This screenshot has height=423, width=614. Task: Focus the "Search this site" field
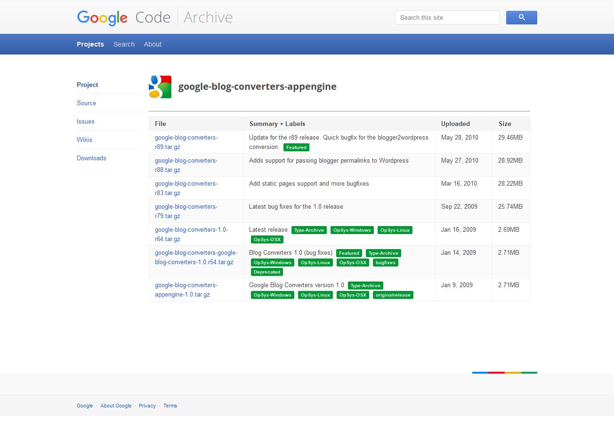447,17
